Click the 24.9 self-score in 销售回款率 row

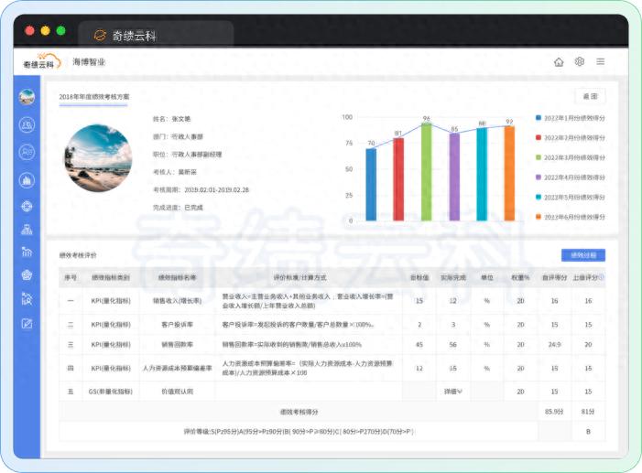click(554, 345)
